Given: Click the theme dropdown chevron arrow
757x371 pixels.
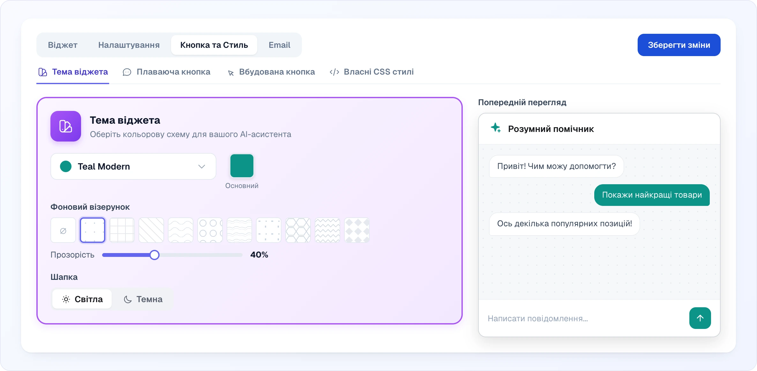Looking at the screenshot, I should 201,166.
